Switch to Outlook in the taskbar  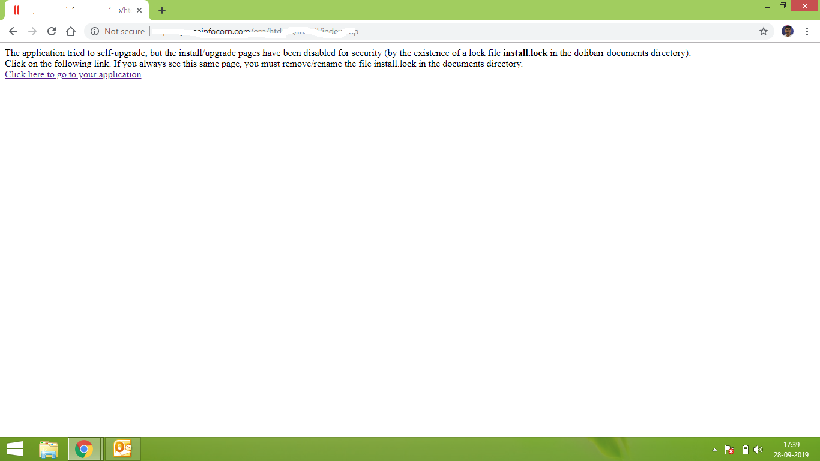coord(123,449)
